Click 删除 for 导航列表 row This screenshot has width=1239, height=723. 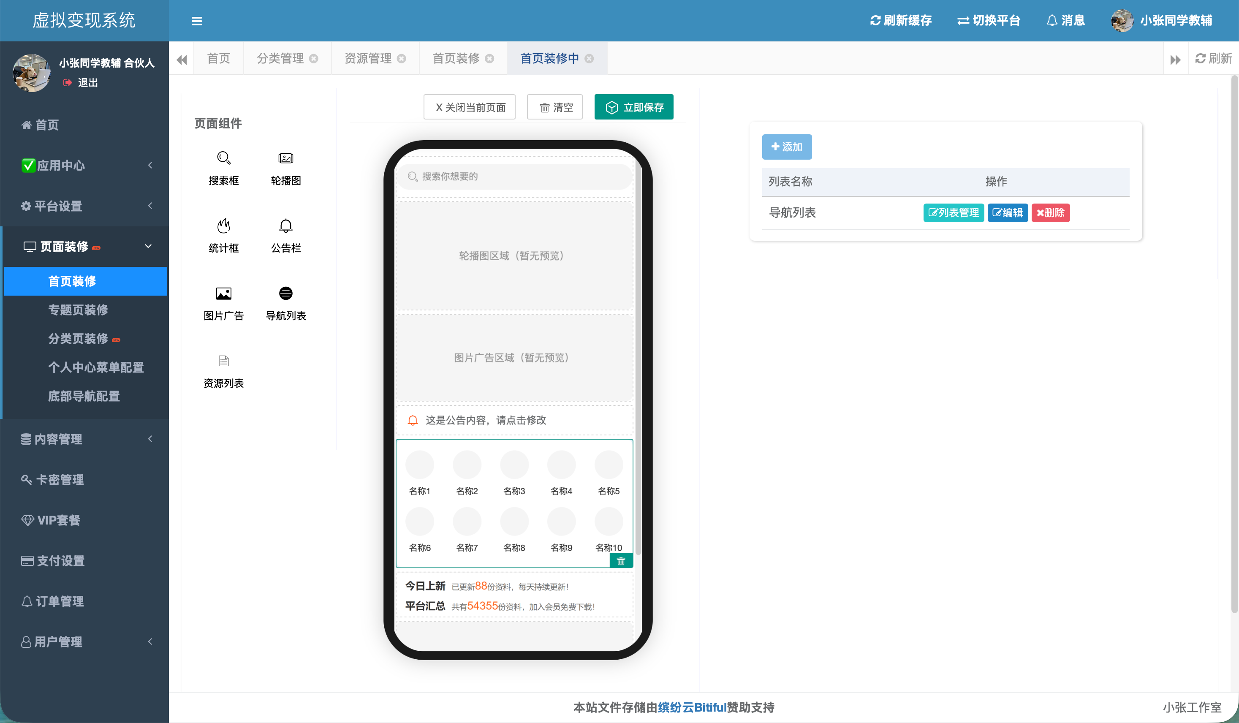[1050, 212]
